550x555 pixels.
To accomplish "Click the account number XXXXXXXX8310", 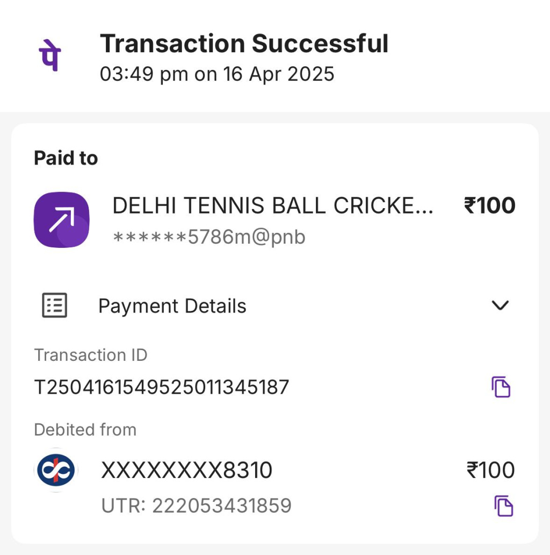I will coord(186,471).
